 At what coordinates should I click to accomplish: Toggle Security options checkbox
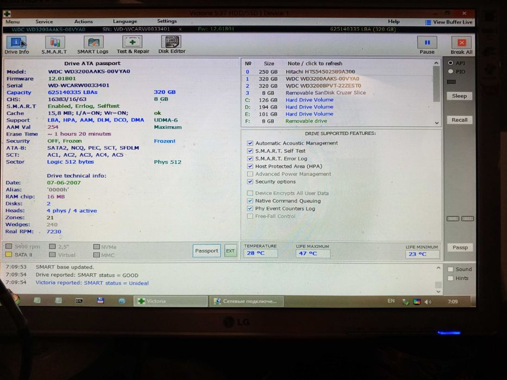tap(250, 182)
